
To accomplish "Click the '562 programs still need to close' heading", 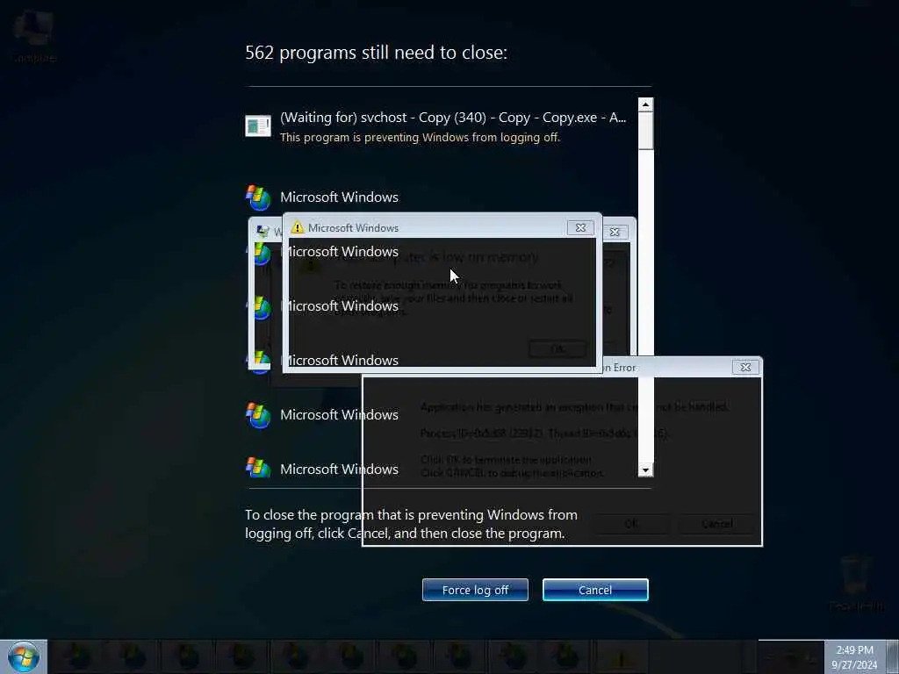I will 376,53.
